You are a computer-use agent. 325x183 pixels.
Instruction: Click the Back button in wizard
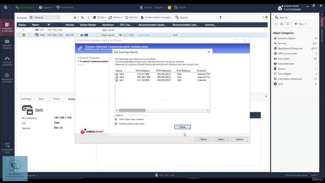click(203, 139)
